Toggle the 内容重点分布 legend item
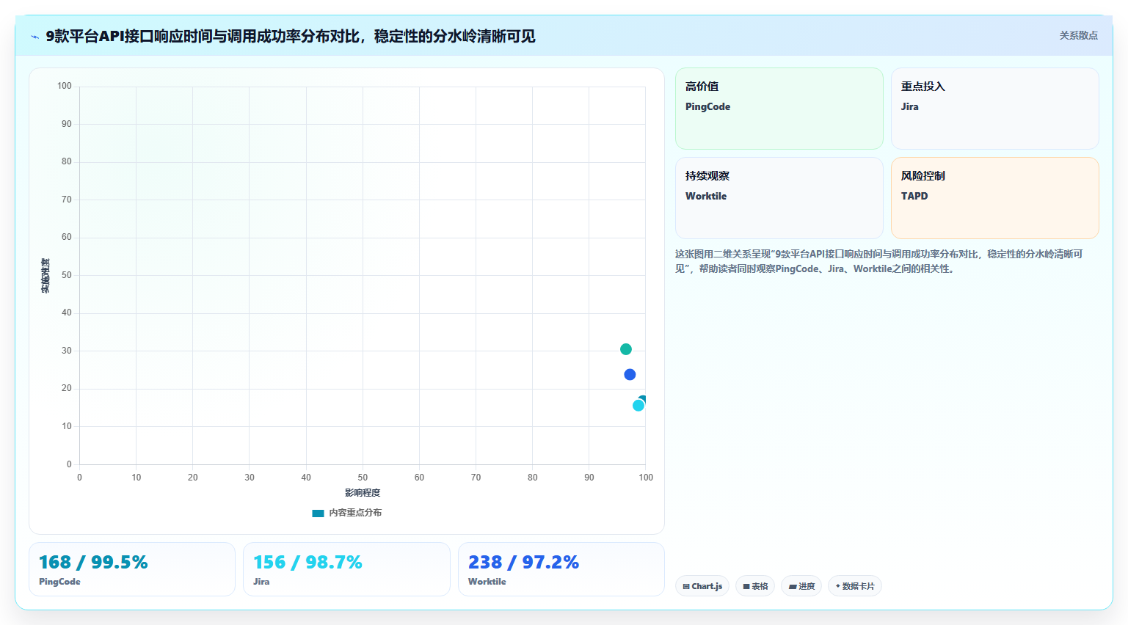 coord(347,513)
